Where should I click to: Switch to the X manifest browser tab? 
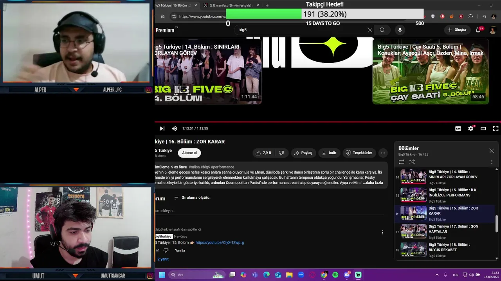(231, 5)
